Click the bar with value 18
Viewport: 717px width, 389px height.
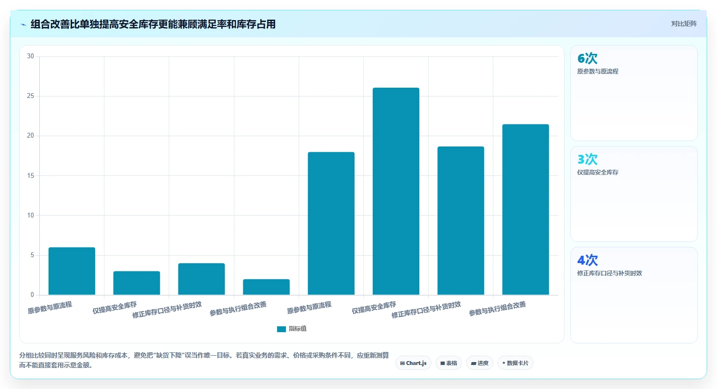pos(331,223)
